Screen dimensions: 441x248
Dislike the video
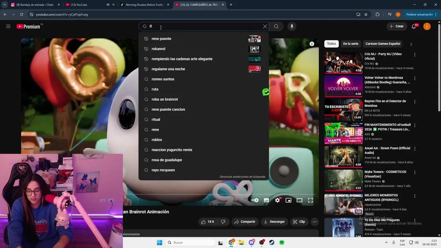coord(223,222)
